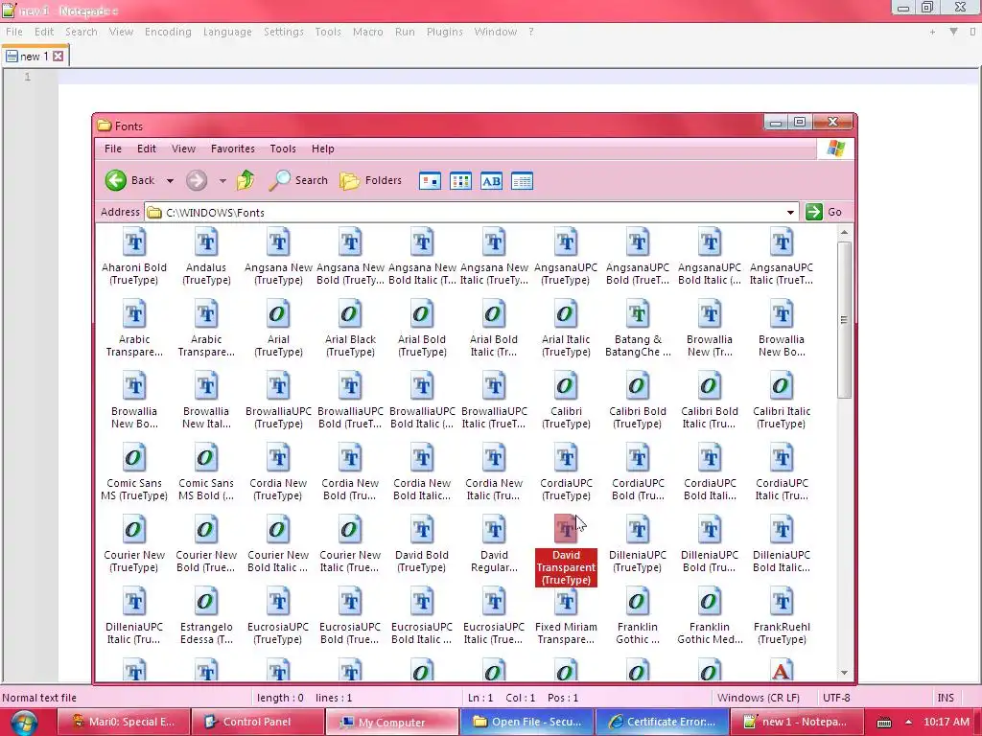This screenshot has width=982, height=736.
Task: Select David Bold font icon
Action: pos(422,530)
